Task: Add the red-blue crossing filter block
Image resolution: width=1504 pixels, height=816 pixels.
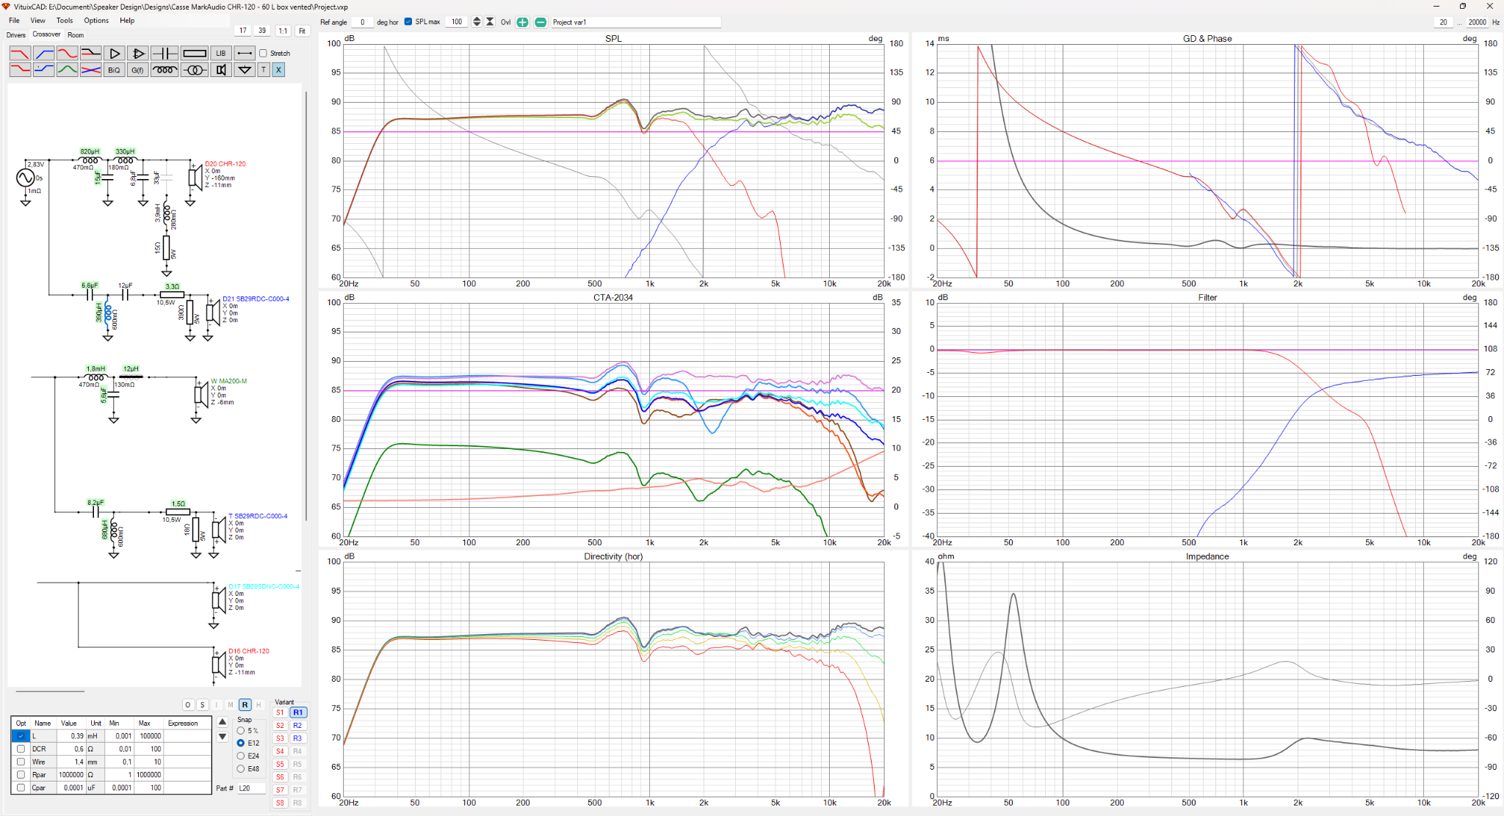Action: 91,70
